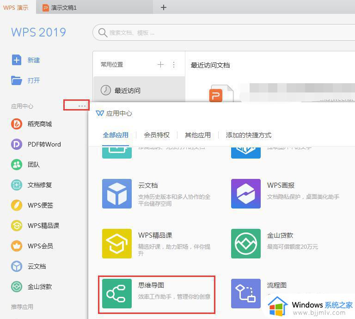355x319 pixels.
Task: Open 云文档 in the left sidebar
Action: click(x=29, y=266)
